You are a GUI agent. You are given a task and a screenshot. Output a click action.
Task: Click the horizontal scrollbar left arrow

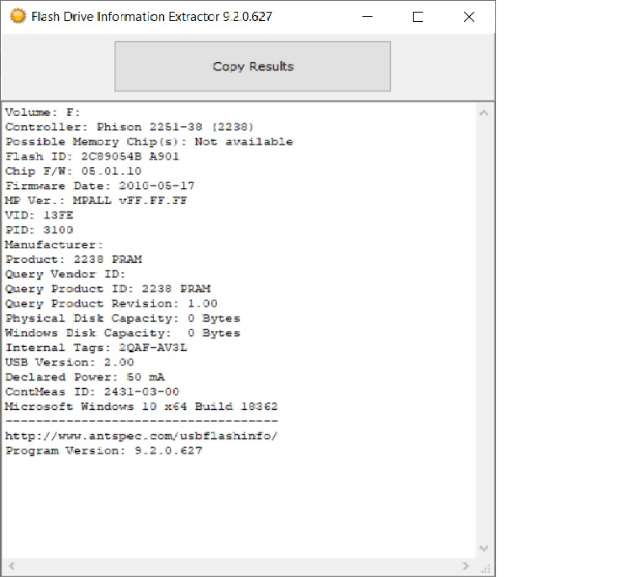click(12, 566)
